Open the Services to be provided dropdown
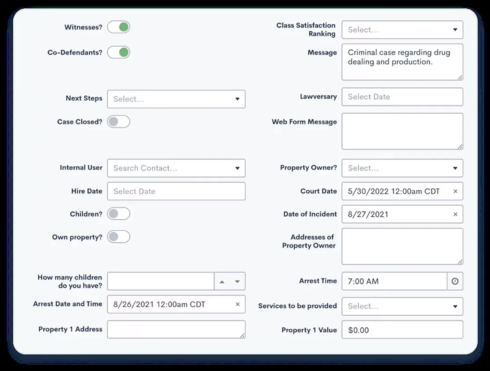Image resolution: width=490 pixels, height=371 pixels. coord(402,306)
